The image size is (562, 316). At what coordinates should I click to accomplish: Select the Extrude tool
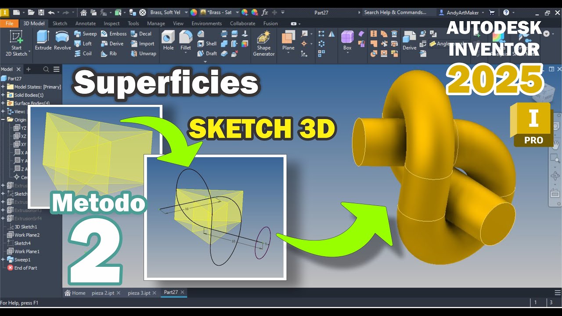pos(43,40)
